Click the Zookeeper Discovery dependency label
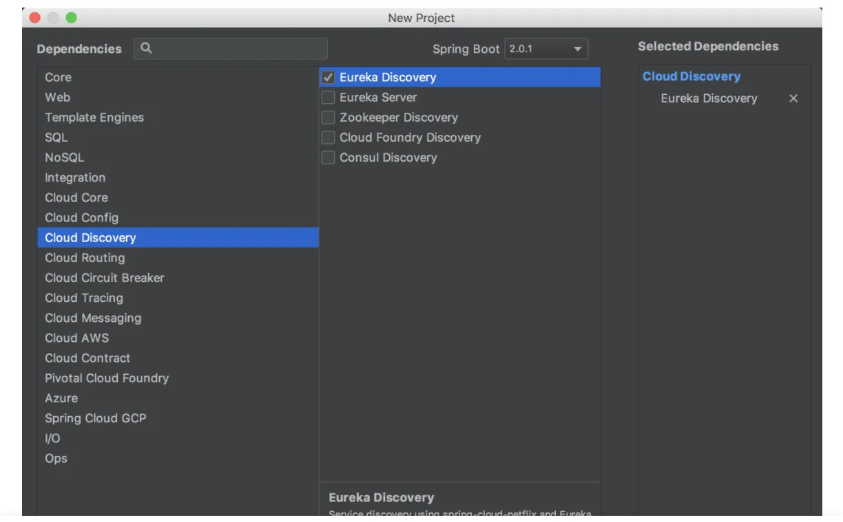The image size is (843, 522). click(399, 118)
